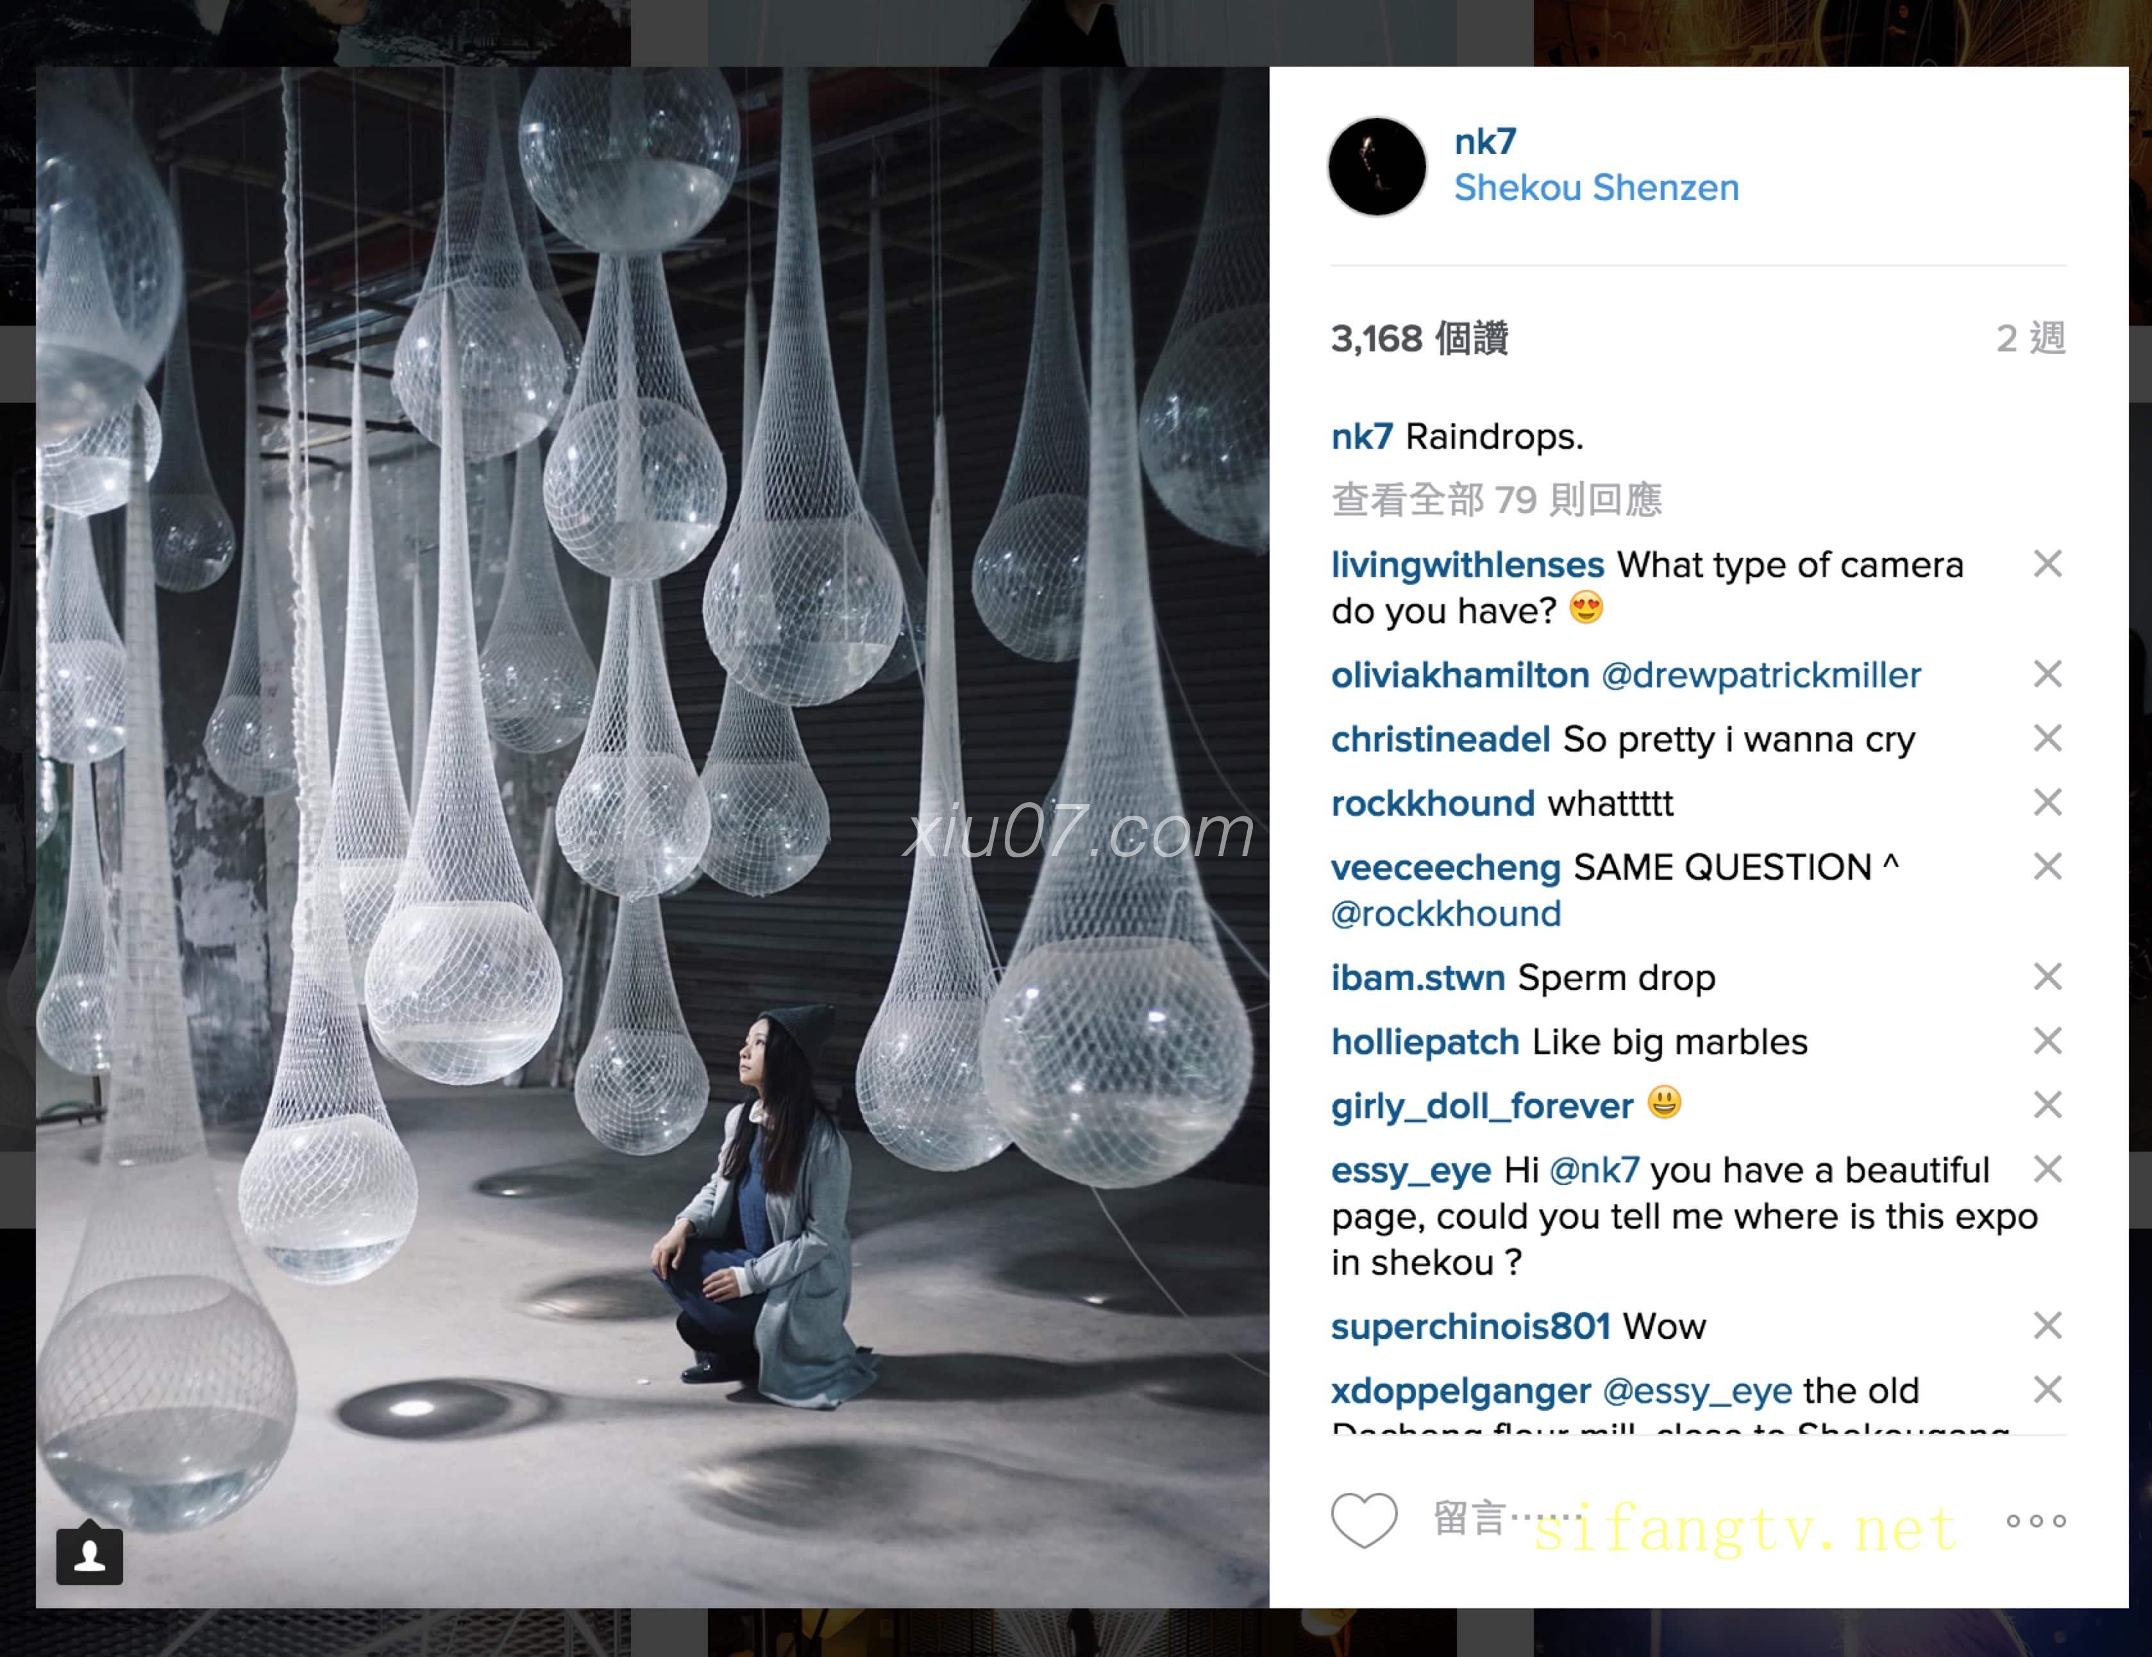
Task: Visit @rockkhound mention in veececheng comment
Action: [x=1445, y=914]
